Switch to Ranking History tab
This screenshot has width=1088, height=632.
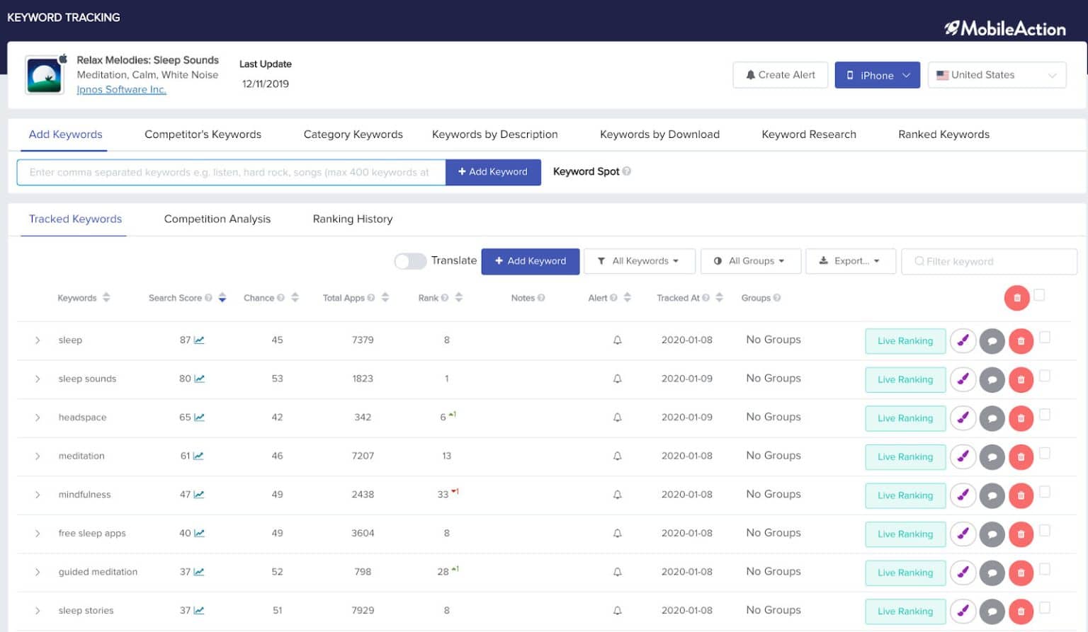pos(352,219)
